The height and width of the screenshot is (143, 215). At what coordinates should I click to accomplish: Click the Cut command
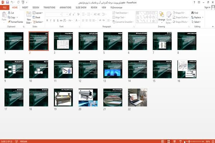[x=11, y=13]
